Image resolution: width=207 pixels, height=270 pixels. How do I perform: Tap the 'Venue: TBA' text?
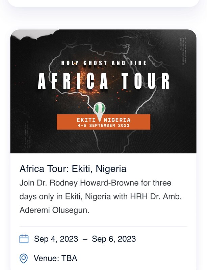(55, 259)
